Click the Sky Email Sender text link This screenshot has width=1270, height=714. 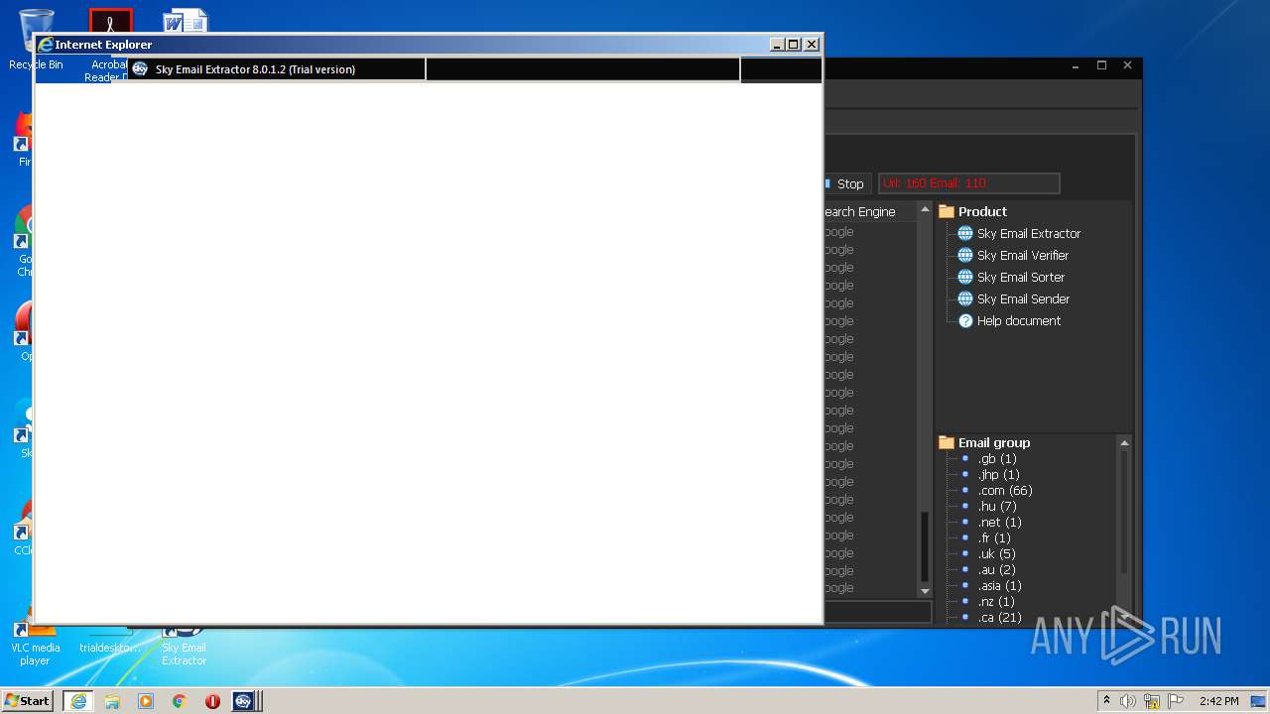[1023, 298]
